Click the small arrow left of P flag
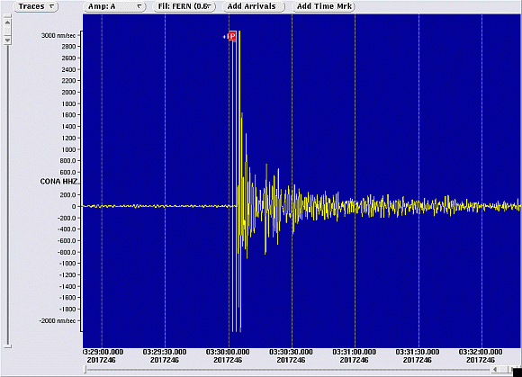Screen dimensions: 522x377 coord(224,37)
